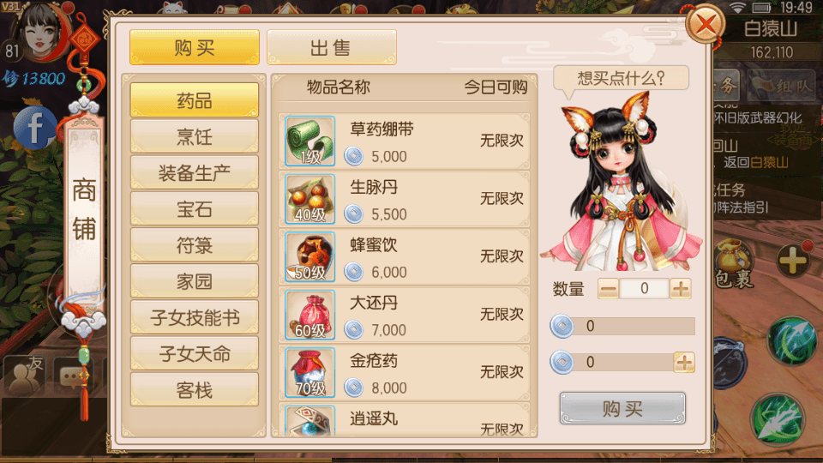Open the 包裹 inventory bag icon

(735, 264)
